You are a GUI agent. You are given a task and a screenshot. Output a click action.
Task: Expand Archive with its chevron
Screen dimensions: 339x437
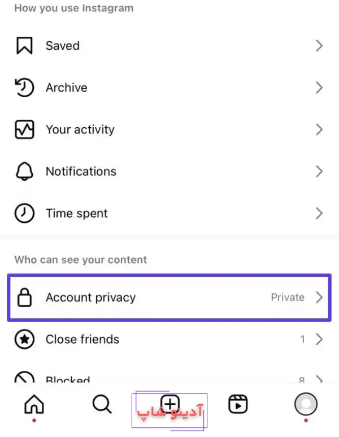point(319,88)
